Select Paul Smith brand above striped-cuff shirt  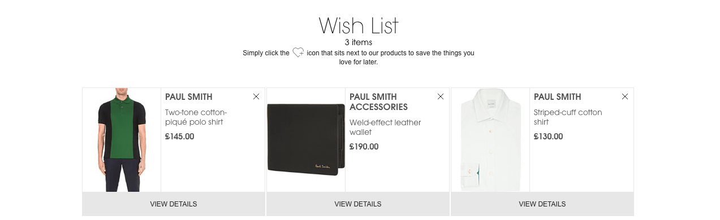[558, 97]
